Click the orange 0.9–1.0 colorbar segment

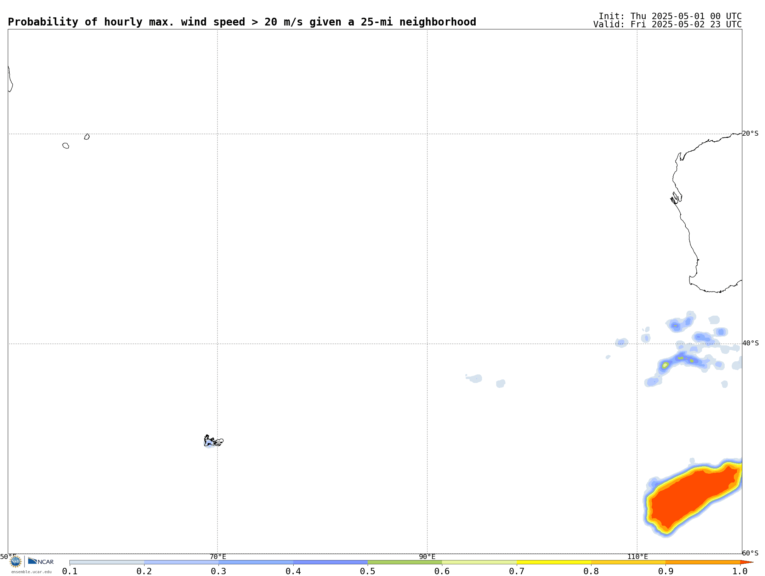(703, 562)
